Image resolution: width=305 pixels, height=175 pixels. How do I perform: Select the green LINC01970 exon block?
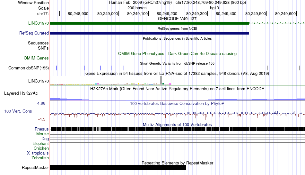coord(149,23)
